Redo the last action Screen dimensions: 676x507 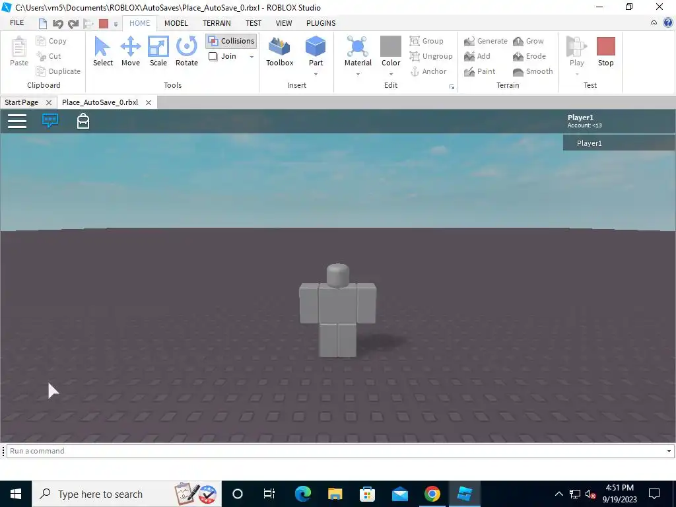click(x=73, y=24)
